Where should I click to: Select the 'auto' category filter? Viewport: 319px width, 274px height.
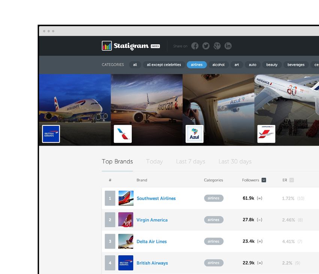253,65
